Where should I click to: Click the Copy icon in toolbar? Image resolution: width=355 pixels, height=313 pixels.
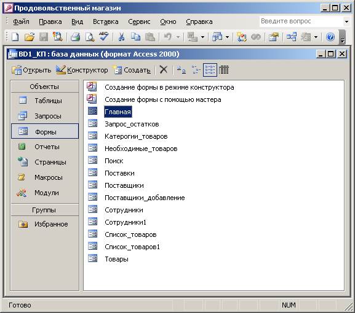tap(135, 37)
